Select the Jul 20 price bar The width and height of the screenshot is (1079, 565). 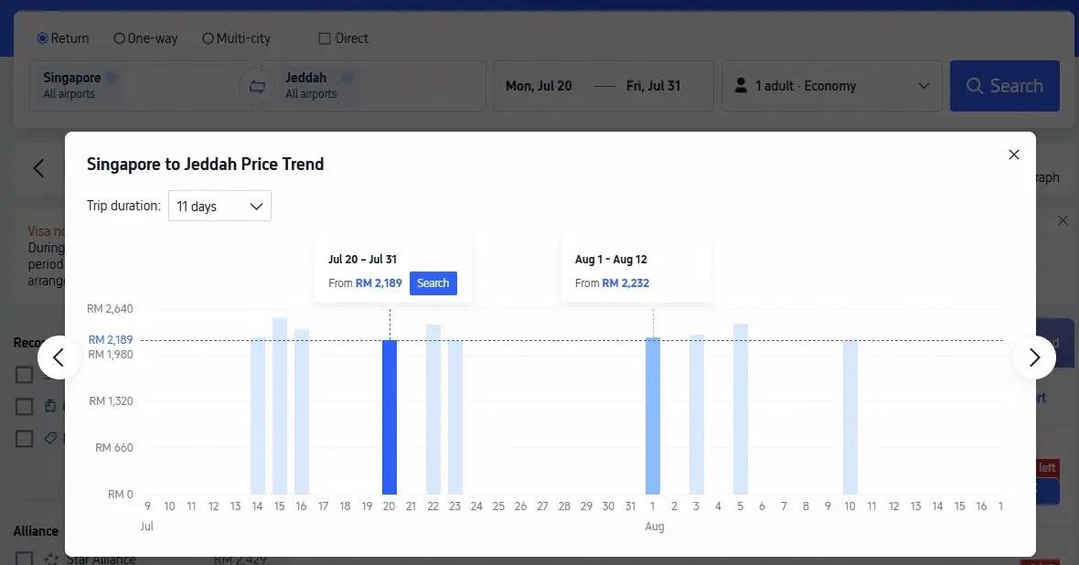coord(390,417)
